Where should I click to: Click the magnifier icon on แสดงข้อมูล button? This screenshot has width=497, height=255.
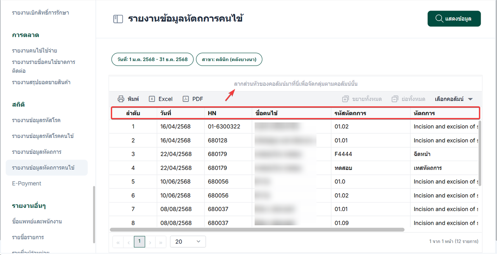439,18
